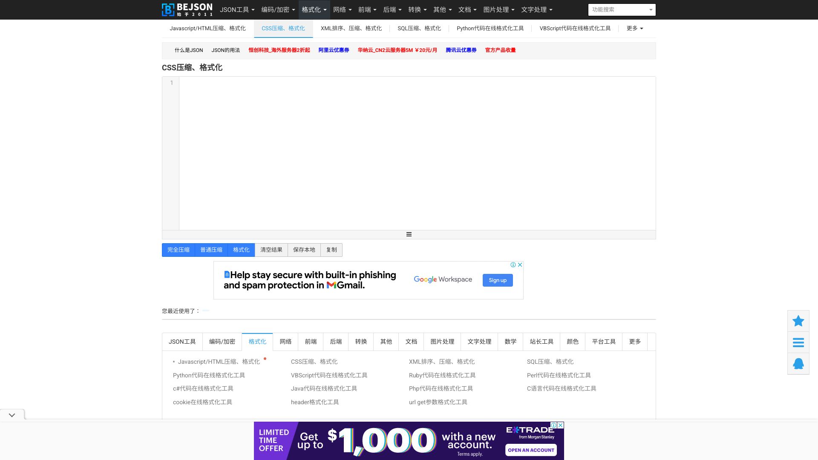
Task: Click the blue 格式化 button
Action: (241, 250)
